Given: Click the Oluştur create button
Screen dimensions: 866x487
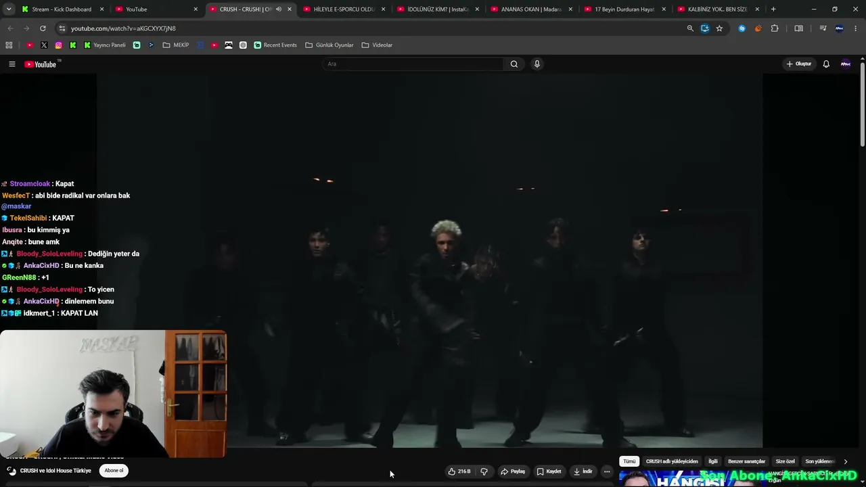Looking at the screenshot, I should tap(799, 64).
